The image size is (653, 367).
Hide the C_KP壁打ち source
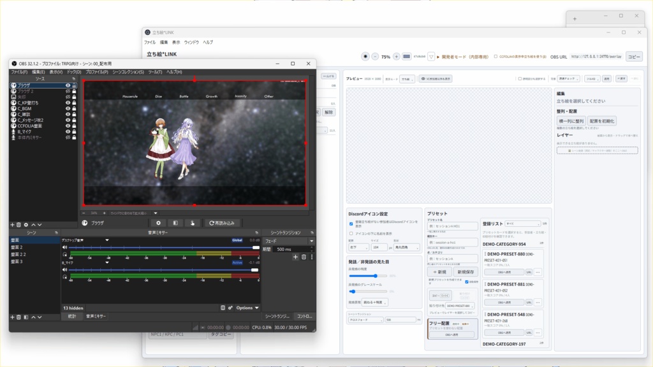click(x=68, y=103)
